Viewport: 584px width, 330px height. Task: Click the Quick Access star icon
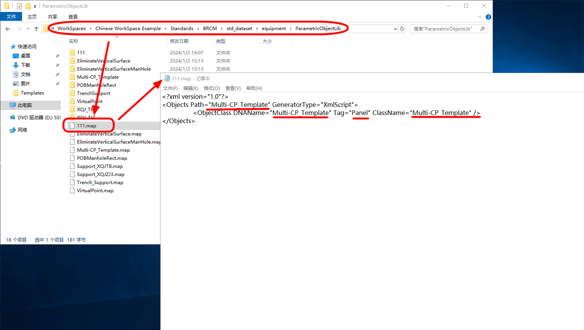click(13, 47)
